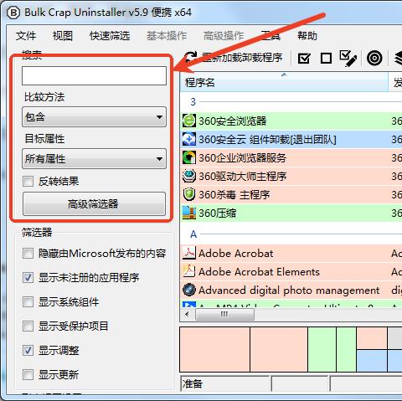The image size is (402, 401).
Task: Select 360安全浏览器 row
Action: (x=291, y=121)
